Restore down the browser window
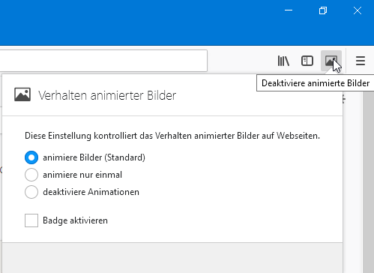 pyautogui.click(x=323, y=10)
